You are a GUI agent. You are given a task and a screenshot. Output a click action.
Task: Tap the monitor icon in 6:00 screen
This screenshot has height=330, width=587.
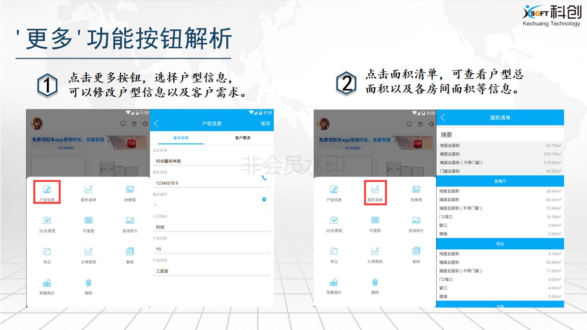pos(410,124)
